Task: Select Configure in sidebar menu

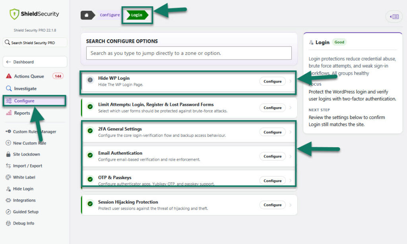Action: [35, 101]
